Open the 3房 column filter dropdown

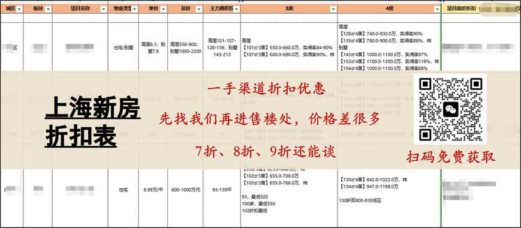pos(333,10)
